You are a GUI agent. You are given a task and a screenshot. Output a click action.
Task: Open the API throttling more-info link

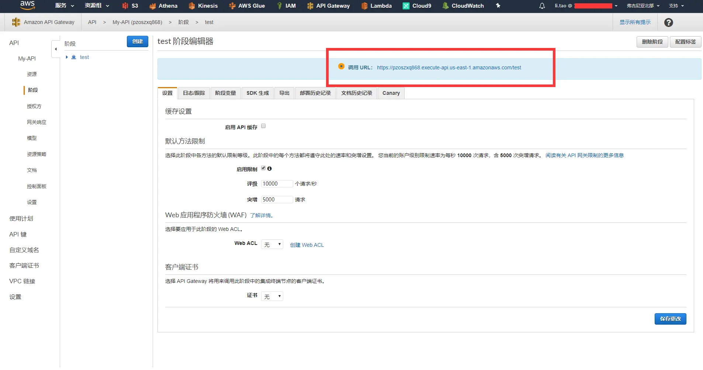click(x=585, y=155)
